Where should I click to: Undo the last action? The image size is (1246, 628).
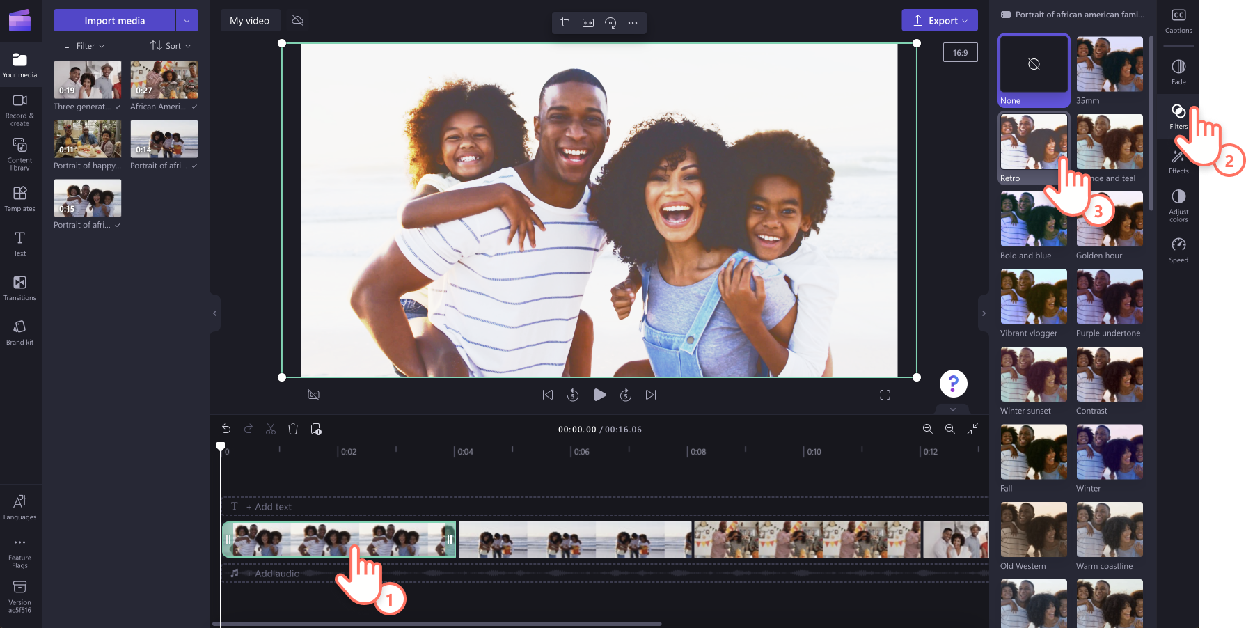[x=226, y=429]
